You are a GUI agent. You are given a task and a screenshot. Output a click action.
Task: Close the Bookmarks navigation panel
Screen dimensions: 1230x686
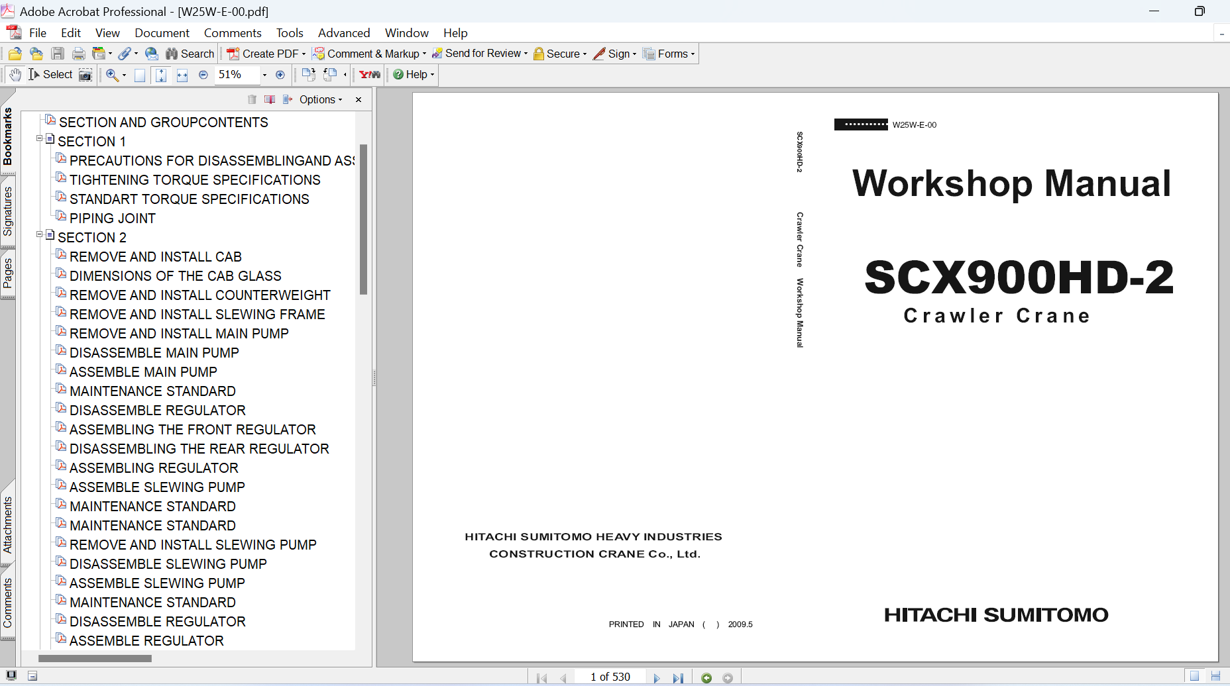[359, 99]
